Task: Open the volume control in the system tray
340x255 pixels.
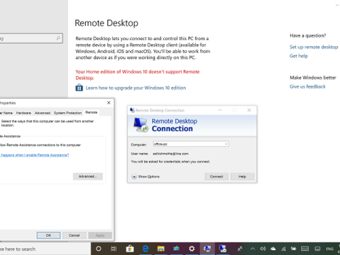Action: coord(263,249)
